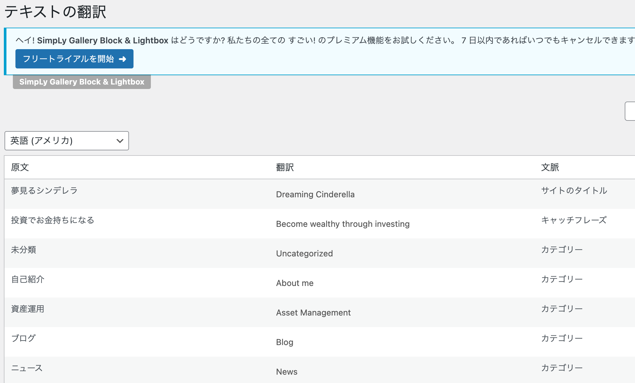Click the Uncategorized translation field
The height and width of the screenshot is (383, 635).
point(304,254)
